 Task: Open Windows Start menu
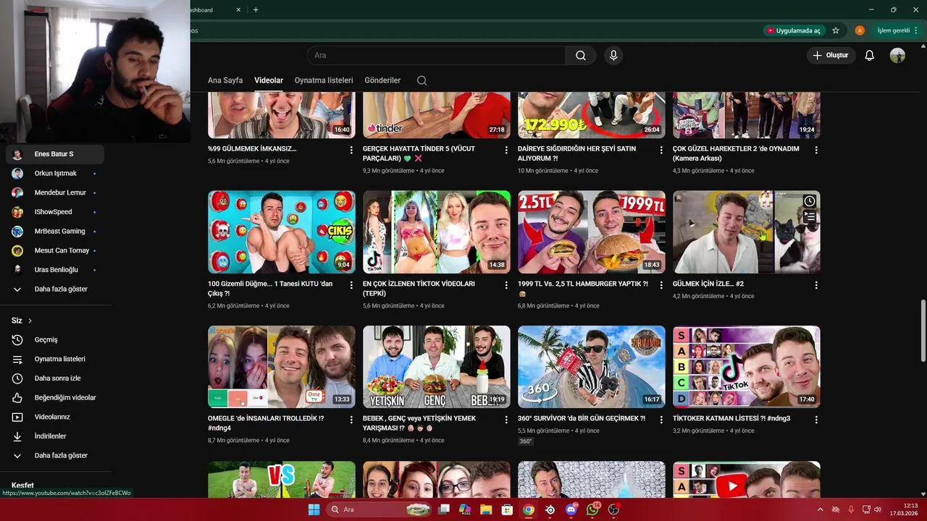(314, 509)
